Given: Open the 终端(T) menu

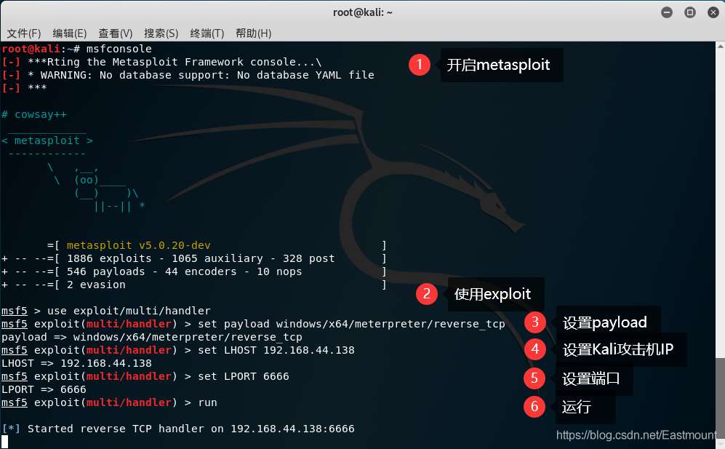Looking at the screenshot, I should point(207,33).
